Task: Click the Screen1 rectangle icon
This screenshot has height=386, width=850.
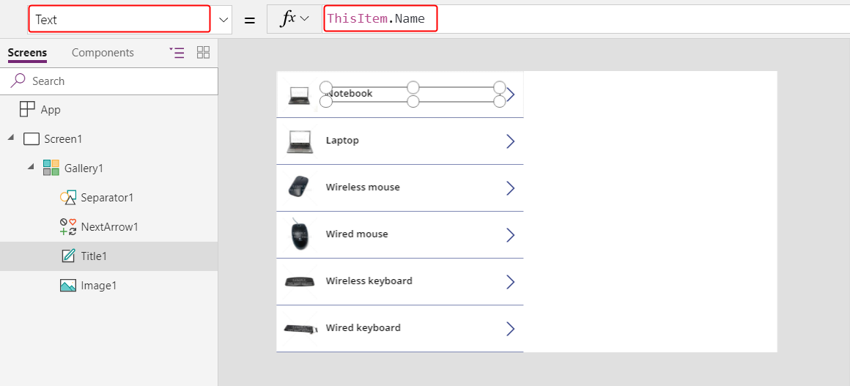Action: 32,138
